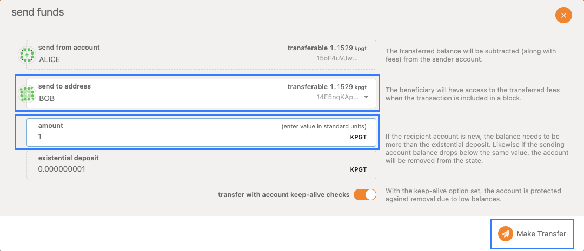Expand the send to address dropdown arrow

click(366, 97)
